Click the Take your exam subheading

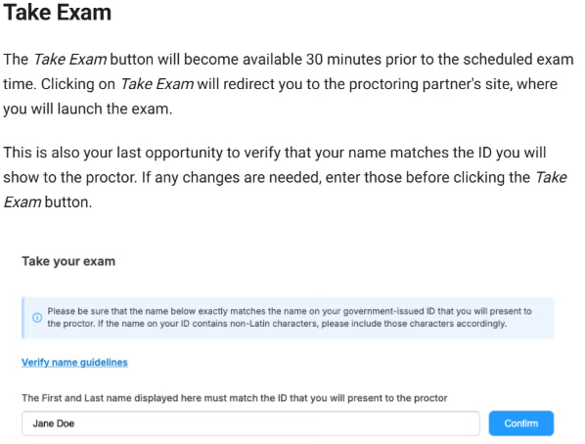[x=68, y=261]
